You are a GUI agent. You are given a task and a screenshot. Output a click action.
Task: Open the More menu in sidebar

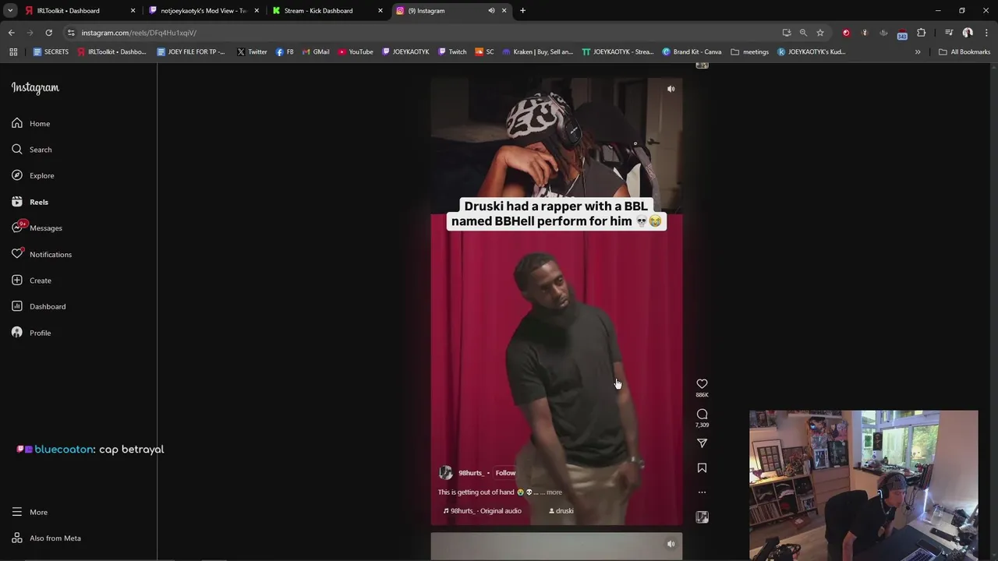(x=30, y=512)
